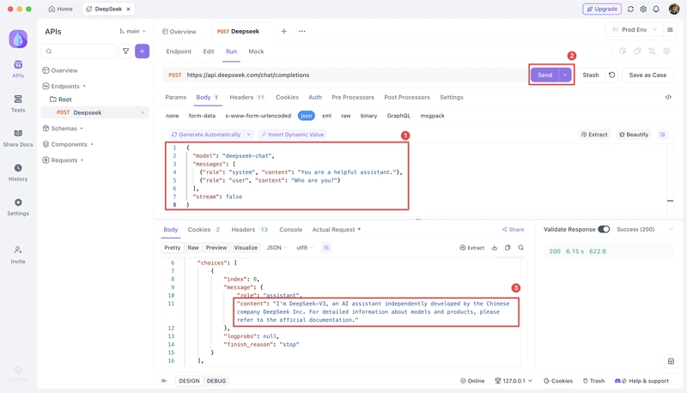687x393 pixels.
Task: Open the main branch dropdown
Action: (133, 31)
